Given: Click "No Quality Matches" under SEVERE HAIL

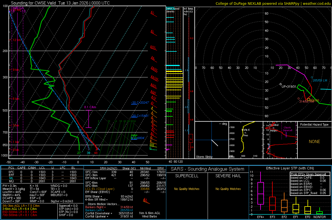Looking at the screenshot, I should click(228, 189).
